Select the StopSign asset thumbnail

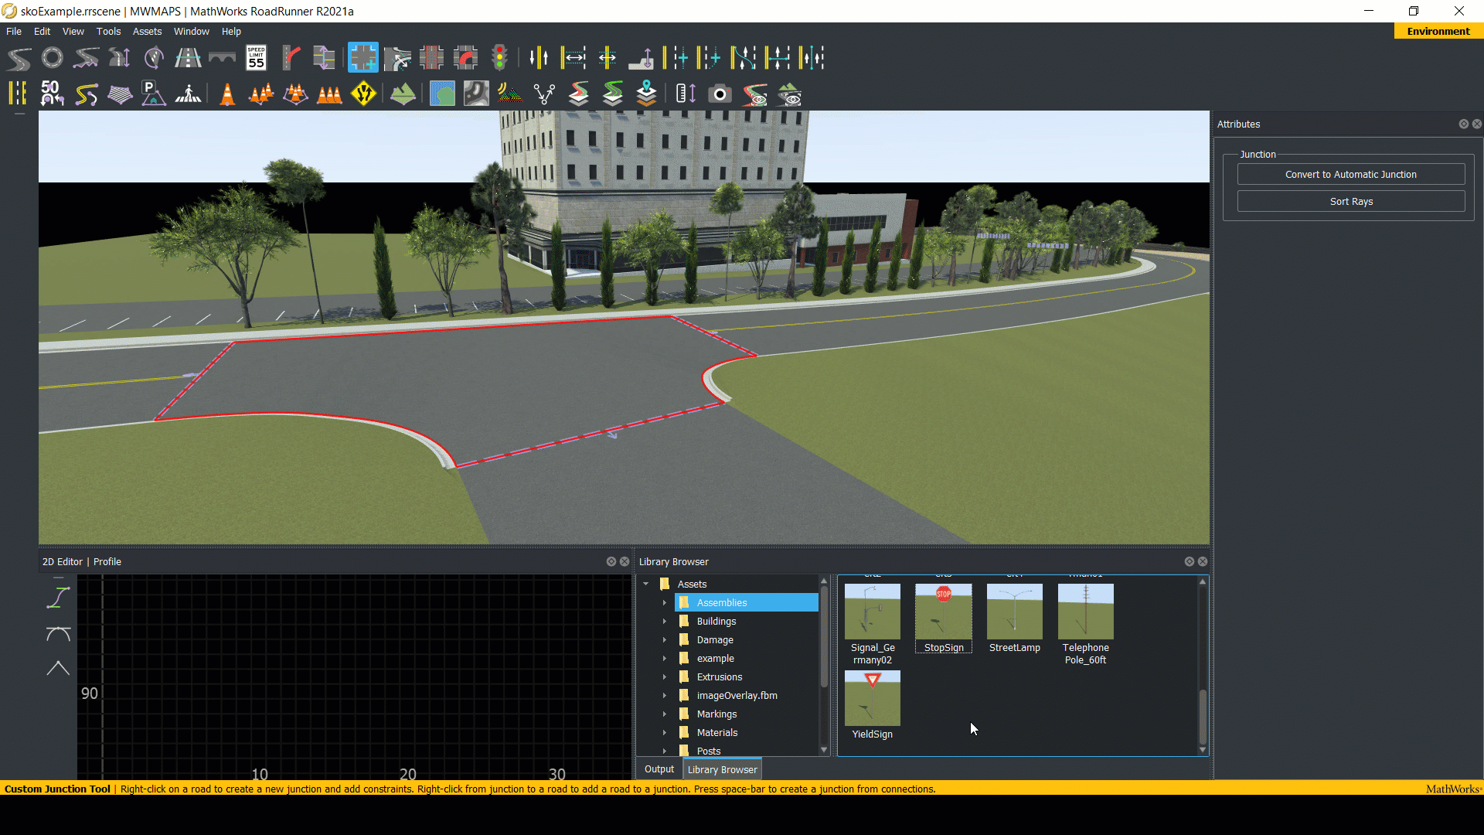(943, 612)
